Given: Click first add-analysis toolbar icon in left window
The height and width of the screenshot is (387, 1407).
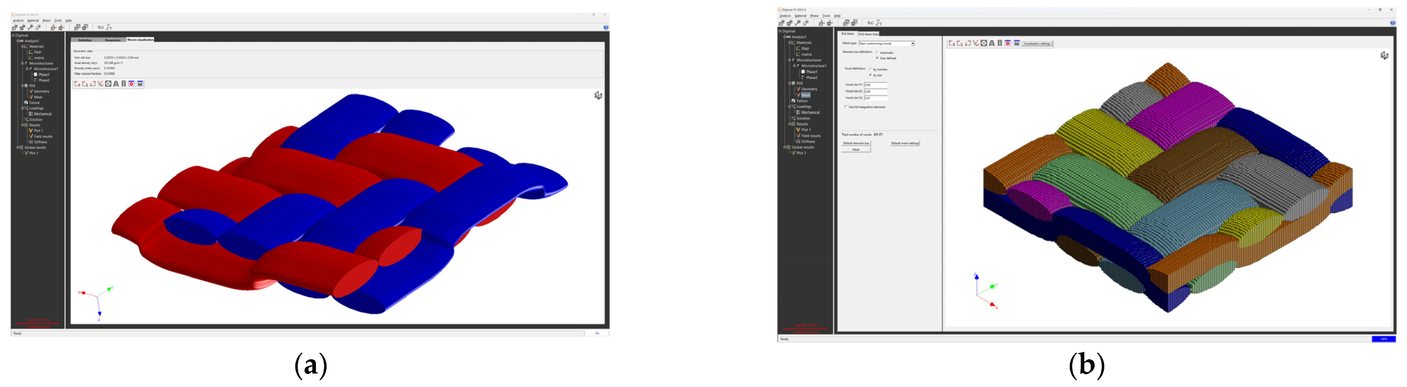Looking at the screenshot, I should [15, 27].
